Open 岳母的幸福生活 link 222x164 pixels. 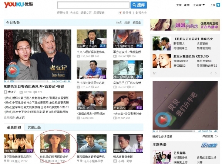[x=206, y=157]
